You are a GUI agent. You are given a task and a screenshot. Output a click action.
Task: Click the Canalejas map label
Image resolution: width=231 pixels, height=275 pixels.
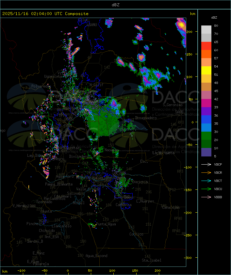[x=171, y=207]
